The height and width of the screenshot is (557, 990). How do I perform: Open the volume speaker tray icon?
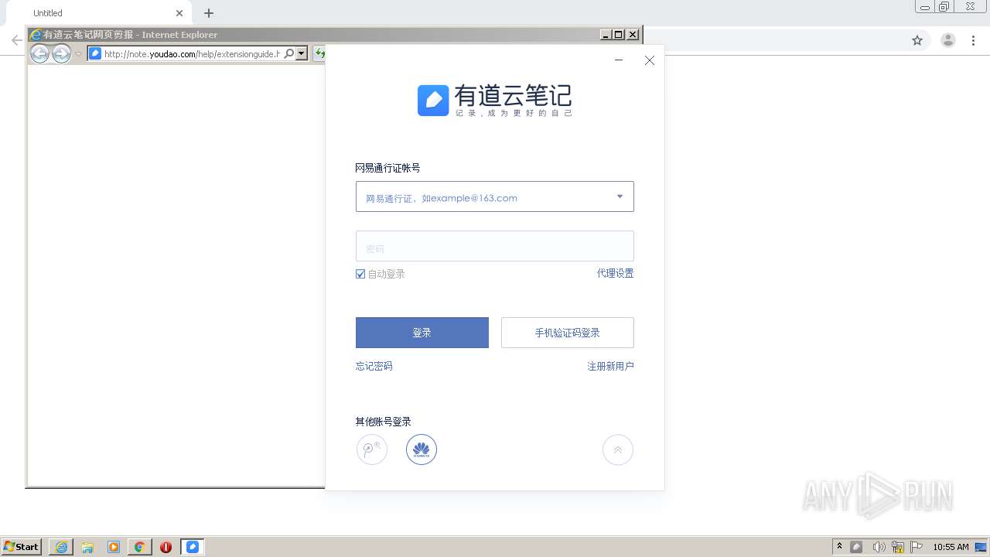coord(879,547)
